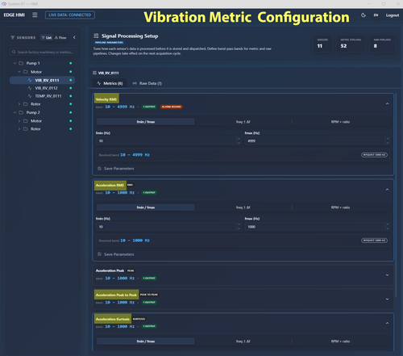The height and width of the screenshot is (356, 403).
Task: Open the hamburger navigation menu
Action: [x=35, y=15]
